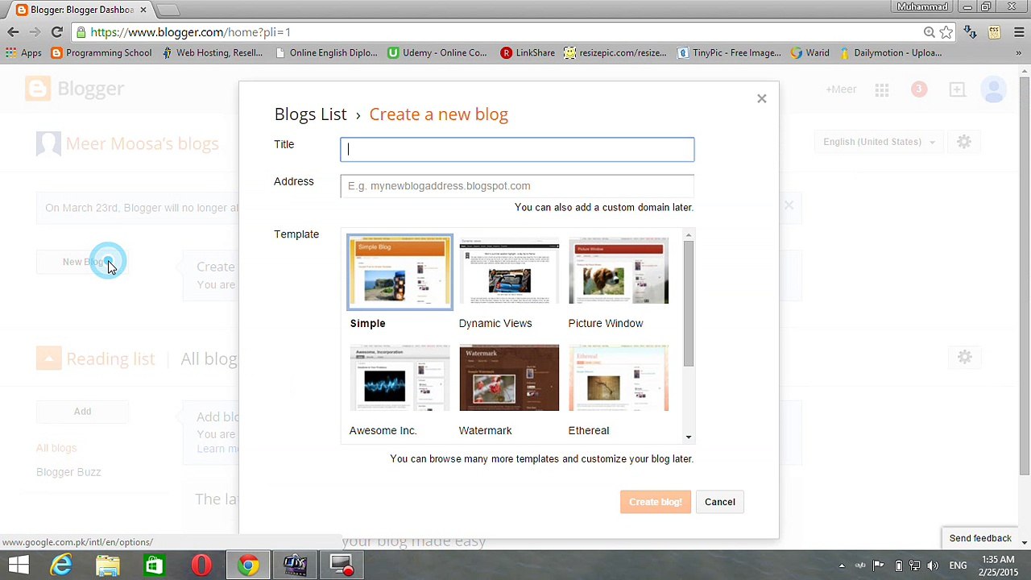Open the taskbar clock and date
This screenshot has width=1031, height=580.
(999, 565)
